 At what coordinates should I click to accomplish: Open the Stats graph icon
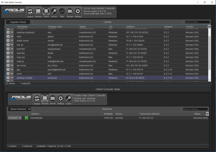point(62,11)
